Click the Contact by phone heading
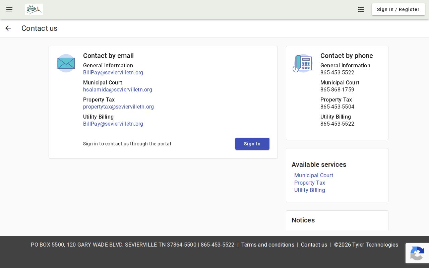The image size is (429, 268). coord(347,56)
